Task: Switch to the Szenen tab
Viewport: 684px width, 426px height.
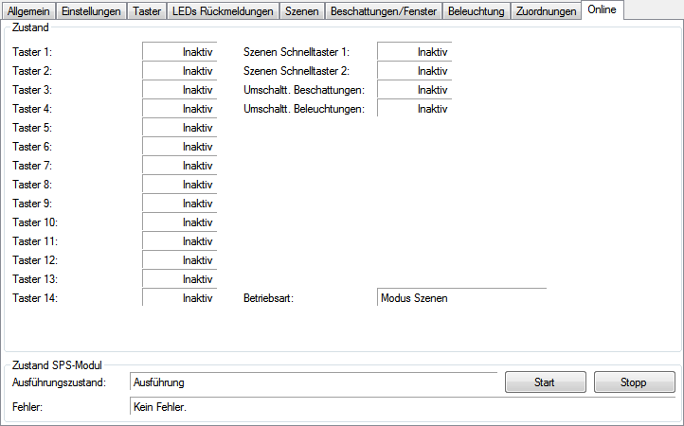Action: (x=302, y=11)
